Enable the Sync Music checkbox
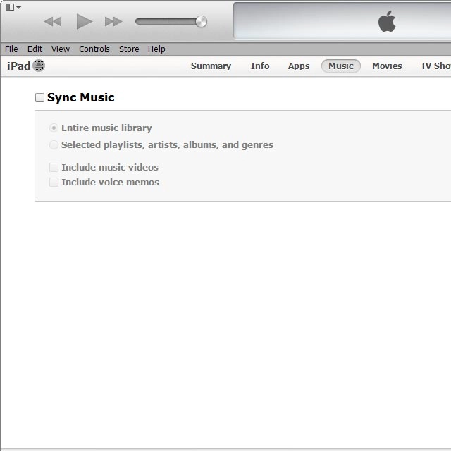 click(x=40, y=98)
